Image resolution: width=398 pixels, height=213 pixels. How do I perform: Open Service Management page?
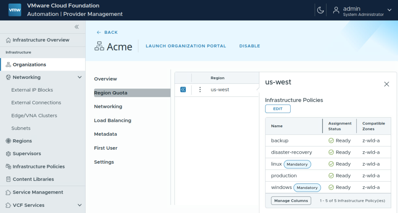pyautogui.click(x=38, y=192)
